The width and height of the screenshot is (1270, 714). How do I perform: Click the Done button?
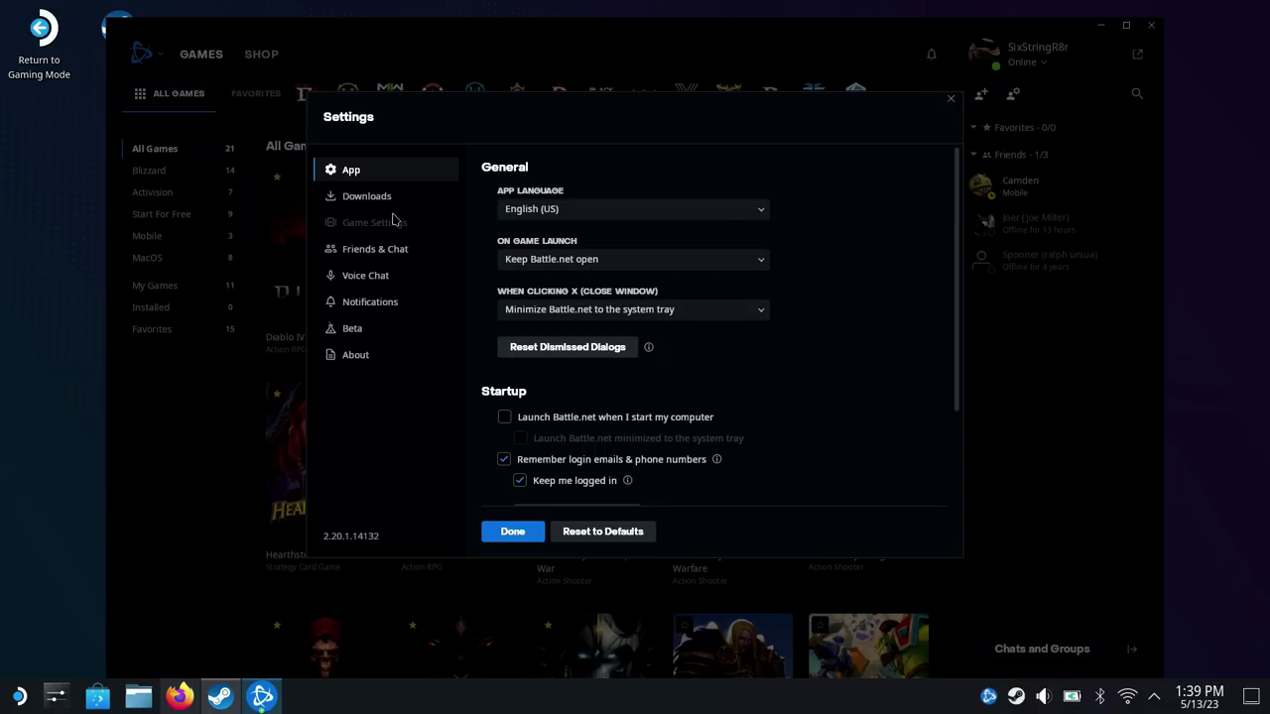(x=513, y=532)
